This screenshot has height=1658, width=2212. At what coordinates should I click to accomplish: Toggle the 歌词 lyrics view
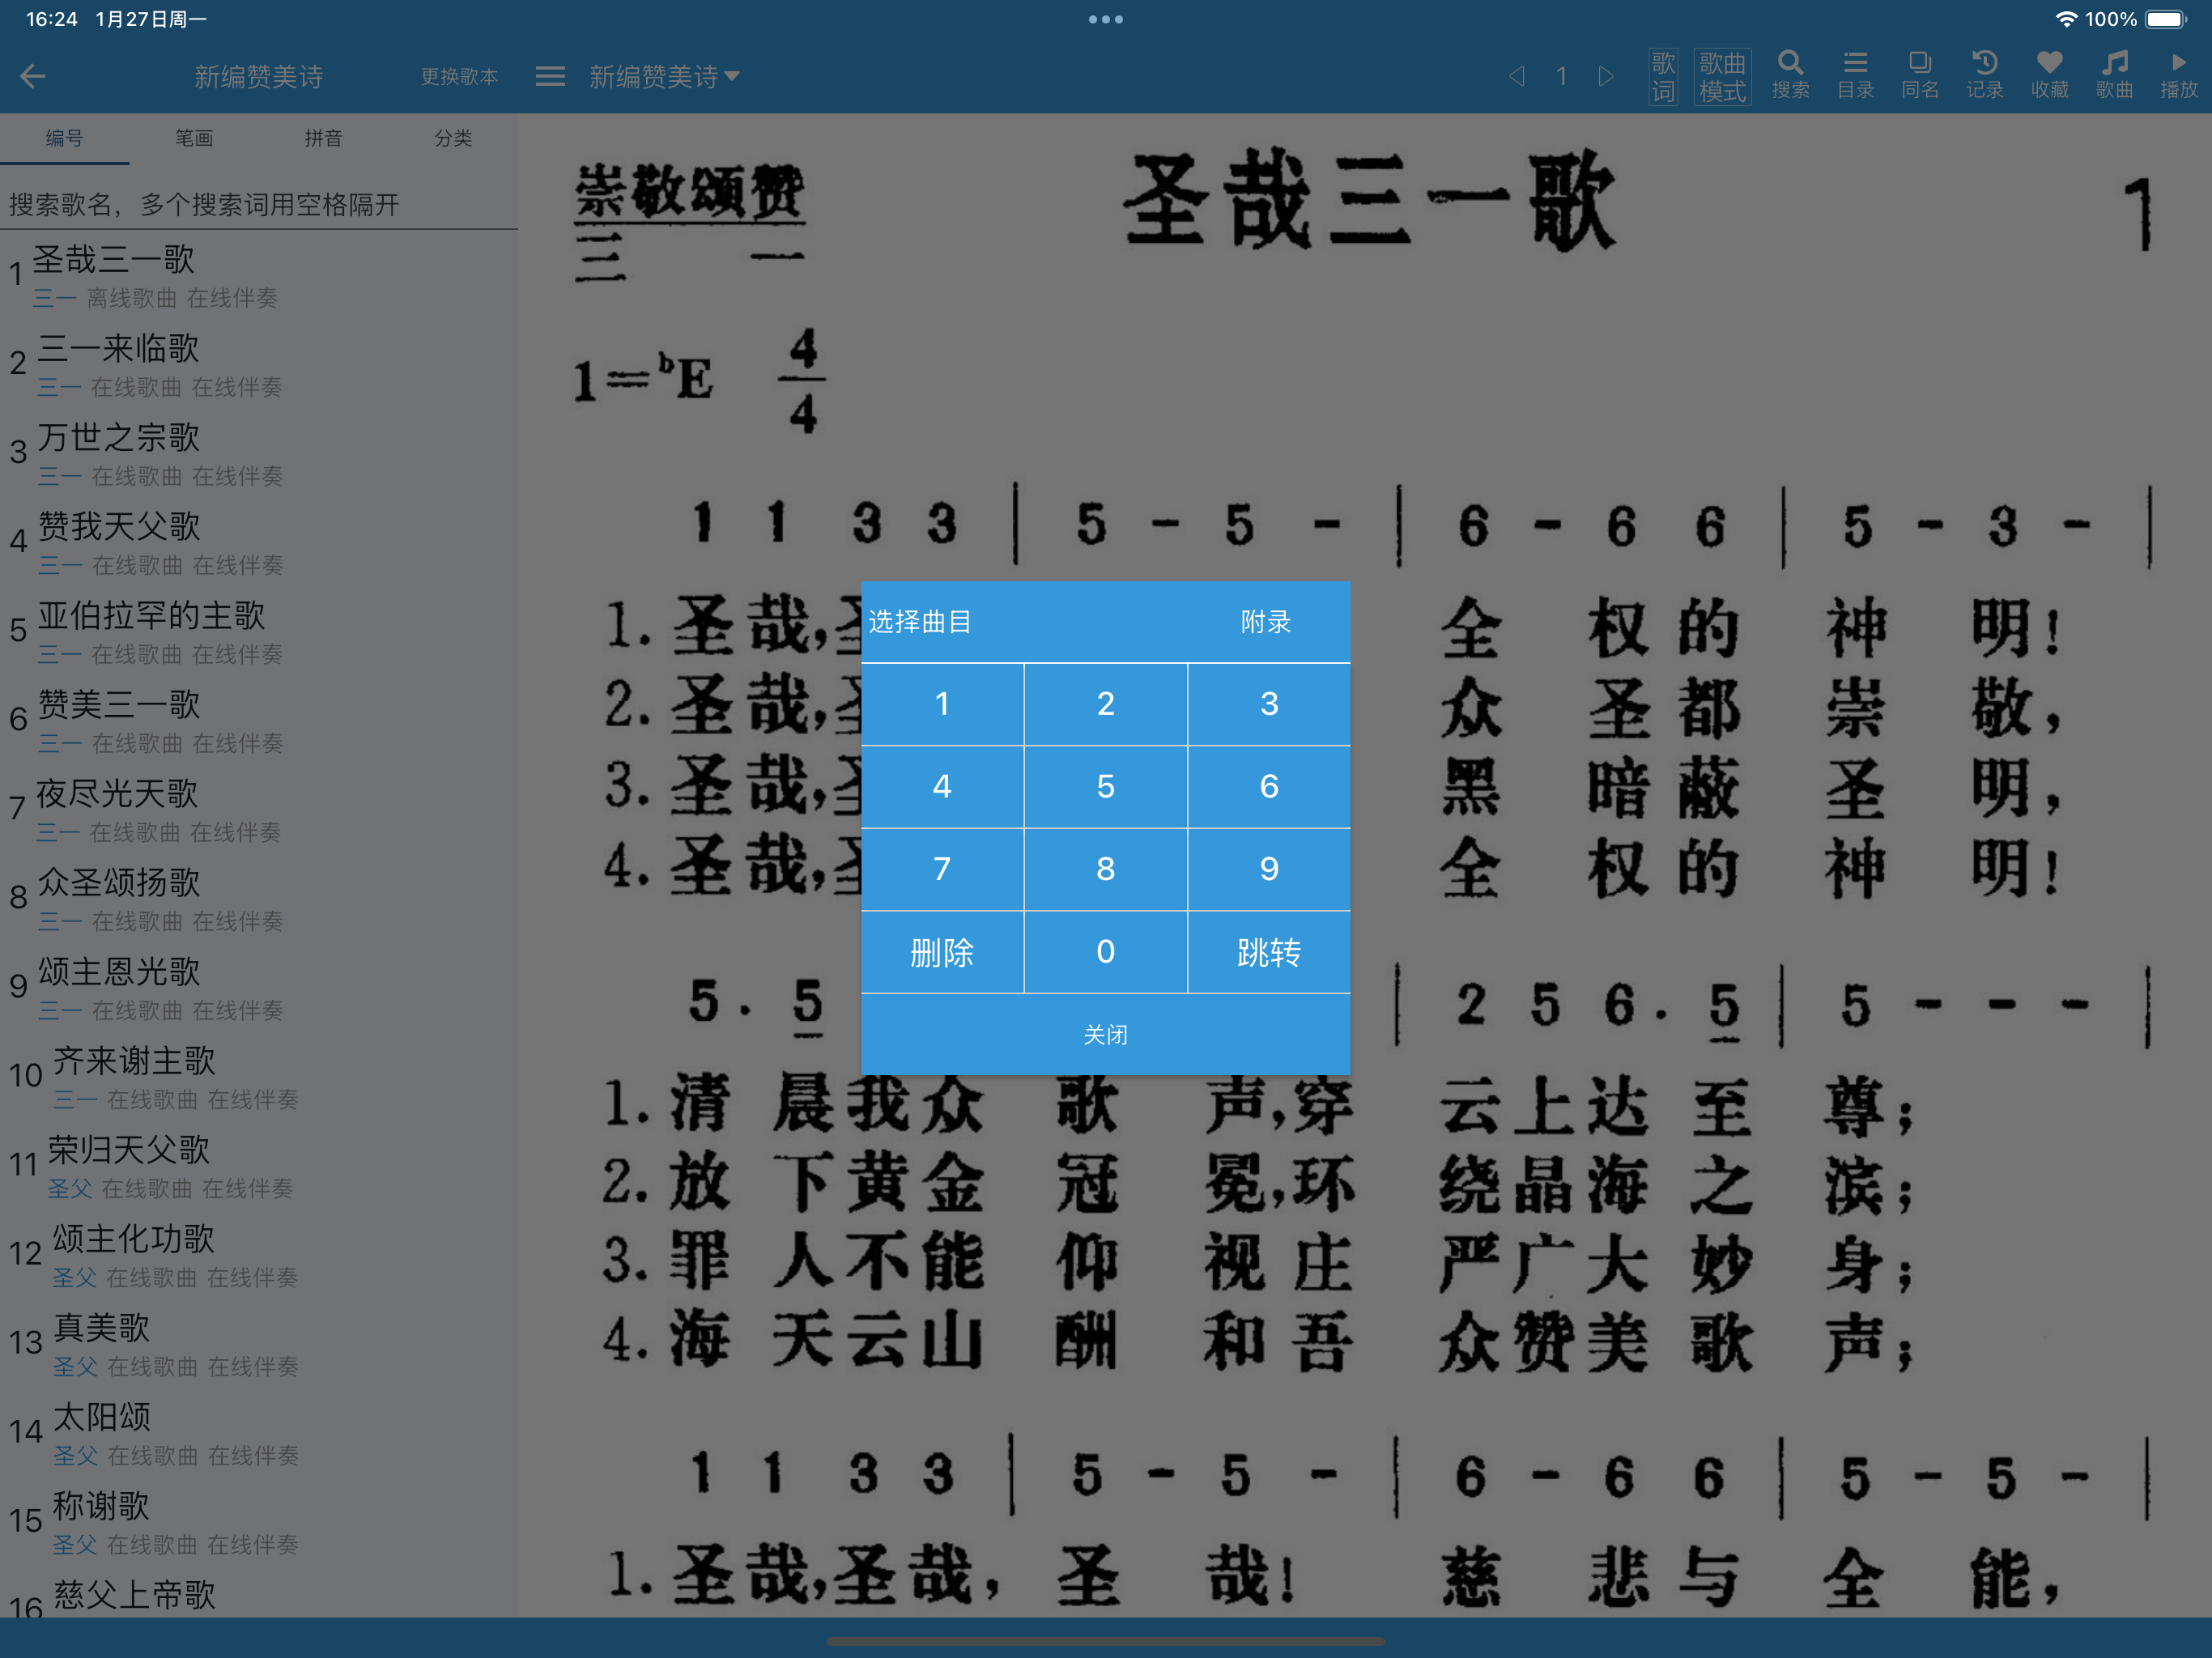[x=1663, y=76]
